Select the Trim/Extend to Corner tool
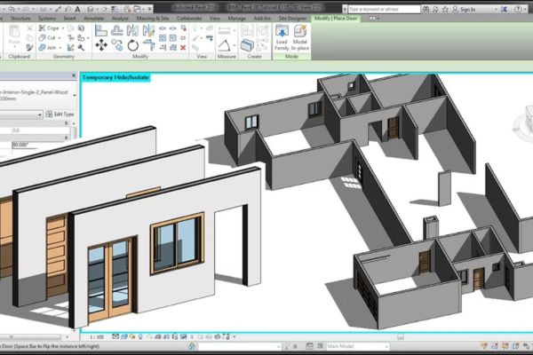 click(148, 45)
